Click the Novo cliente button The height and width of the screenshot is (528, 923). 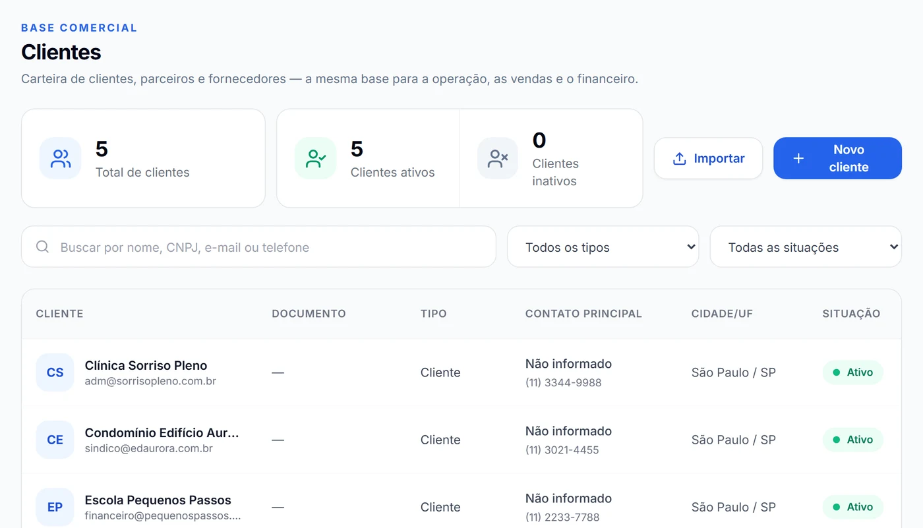tap(837, 158)
